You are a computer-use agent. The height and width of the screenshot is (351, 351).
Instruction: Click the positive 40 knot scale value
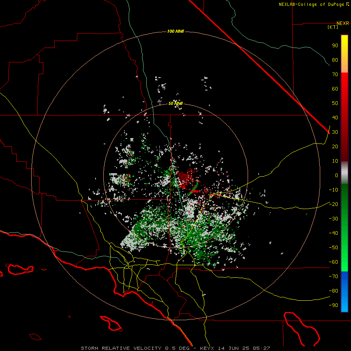(x=335, y=117)
